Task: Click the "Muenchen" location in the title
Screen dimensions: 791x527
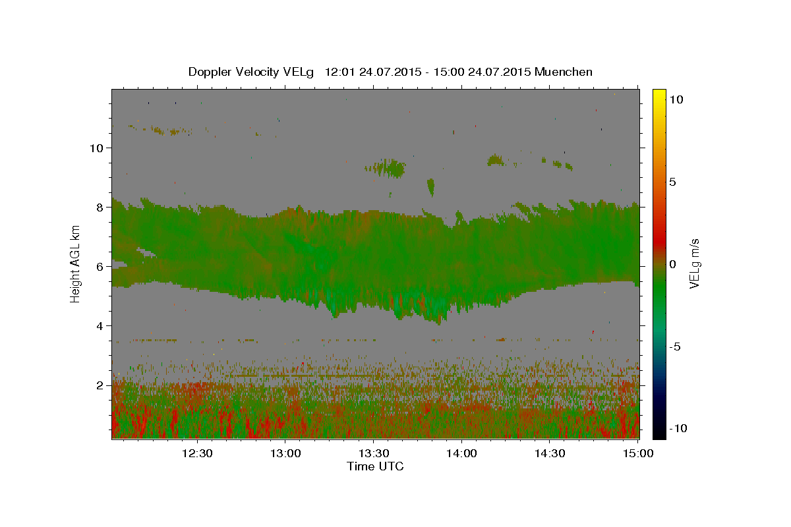Action: click(564, 72)
